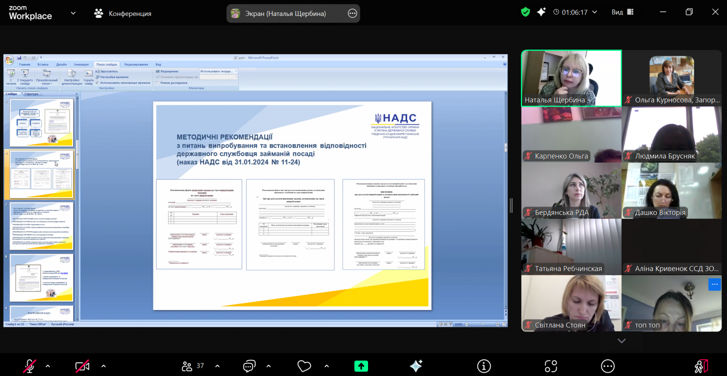Click the green encryption shield icon
This screenshot has height=376, width=727.
[x=525, y=12]
